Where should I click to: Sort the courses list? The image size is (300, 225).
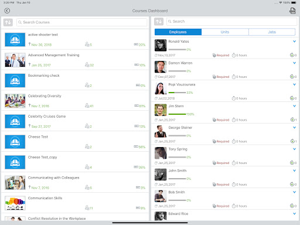point(8,22)
